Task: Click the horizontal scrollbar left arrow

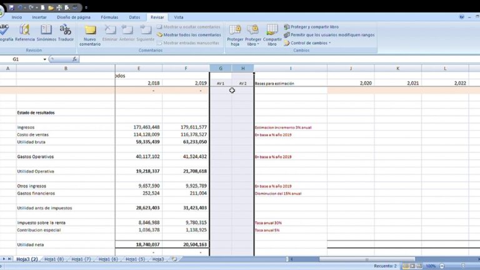Action: pos(291,259)
